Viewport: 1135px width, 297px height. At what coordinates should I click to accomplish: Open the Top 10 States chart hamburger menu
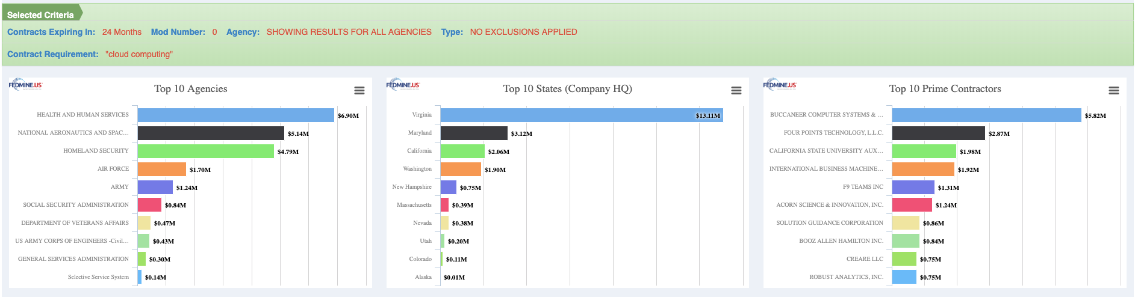[x=736, y=91]
